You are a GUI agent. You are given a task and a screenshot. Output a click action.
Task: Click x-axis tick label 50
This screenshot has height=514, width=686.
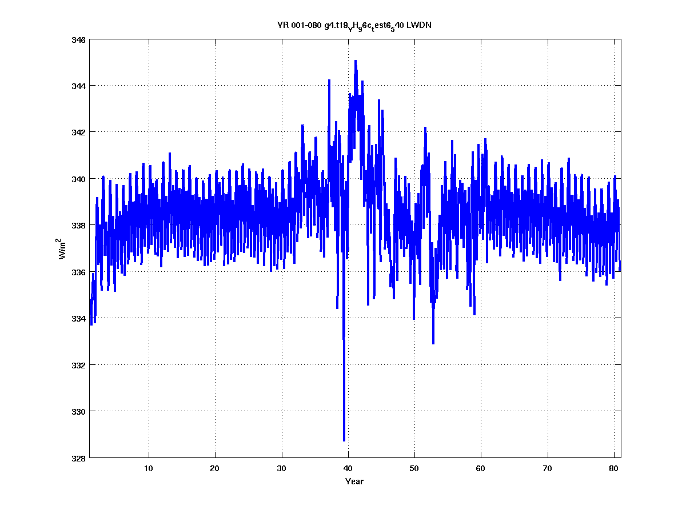pos(414,468)
